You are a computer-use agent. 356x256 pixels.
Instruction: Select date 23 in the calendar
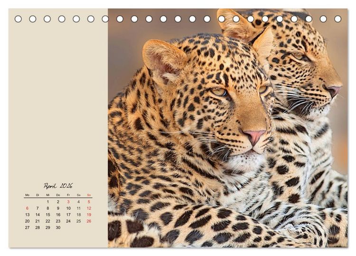click(58, 221)
